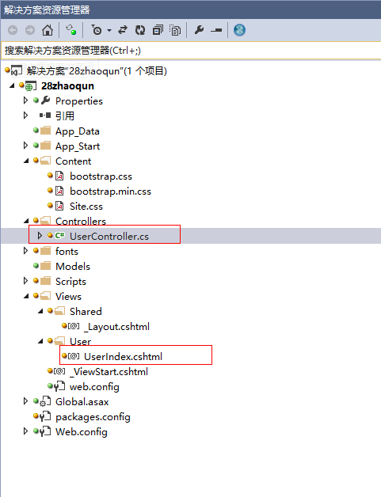Expand the Properties node
381x497 pixels.
25,101
